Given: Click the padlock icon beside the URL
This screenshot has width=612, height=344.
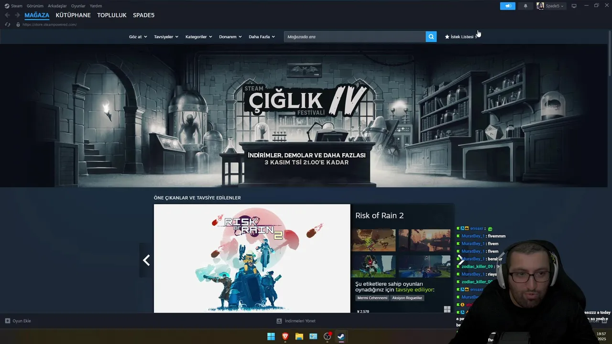Looking at the screenshot, I should pyautogui.click(x=18, y=24).
